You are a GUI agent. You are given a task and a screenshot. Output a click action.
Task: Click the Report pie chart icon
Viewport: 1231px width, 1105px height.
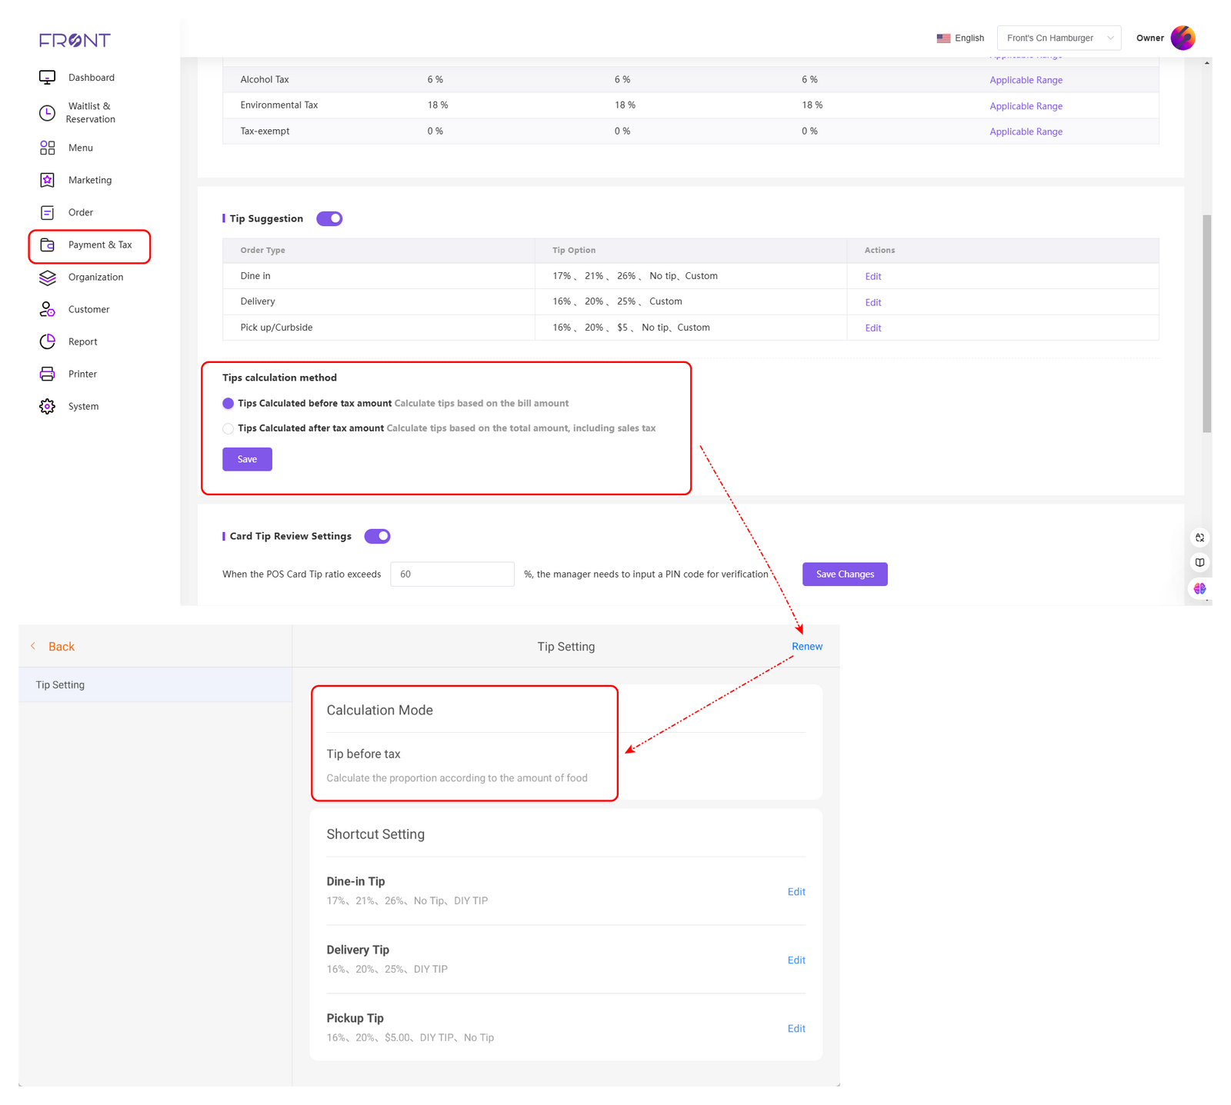coord(47,341)
